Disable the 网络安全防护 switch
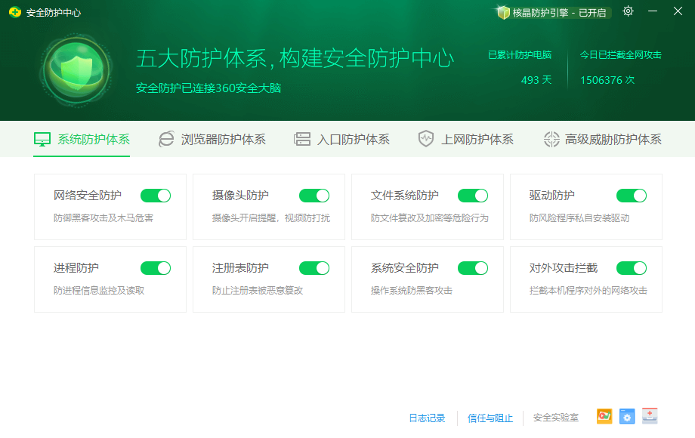695x438 pixels. coord(156,195)
